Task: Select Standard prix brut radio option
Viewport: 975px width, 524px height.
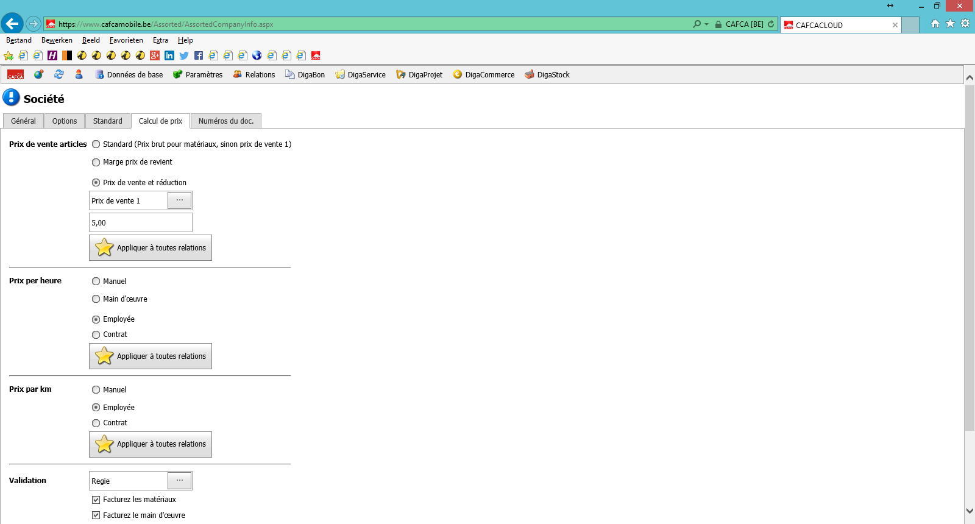Action: [x=96, y=144]
